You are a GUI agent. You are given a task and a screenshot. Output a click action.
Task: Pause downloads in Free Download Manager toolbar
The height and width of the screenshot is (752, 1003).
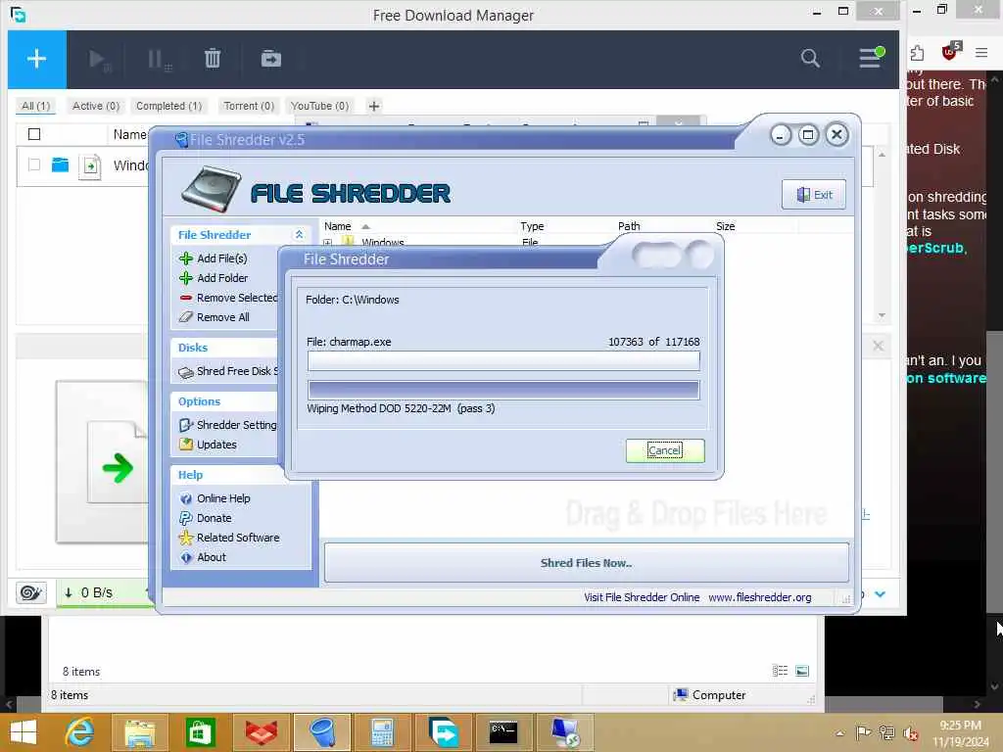pos(158,60)
